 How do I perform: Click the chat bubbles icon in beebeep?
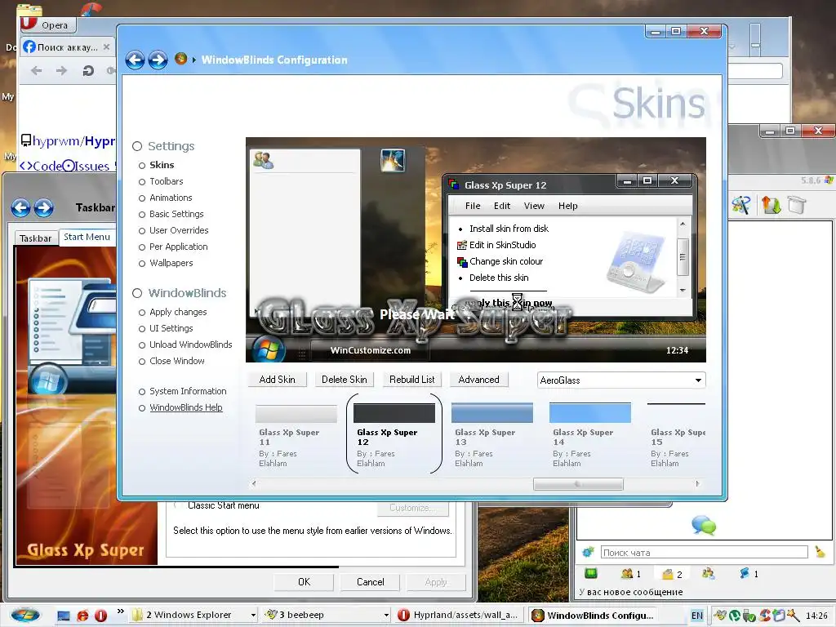[704, 525]
